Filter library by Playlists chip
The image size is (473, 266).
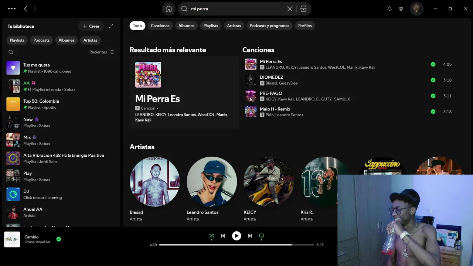click(17, 40)
